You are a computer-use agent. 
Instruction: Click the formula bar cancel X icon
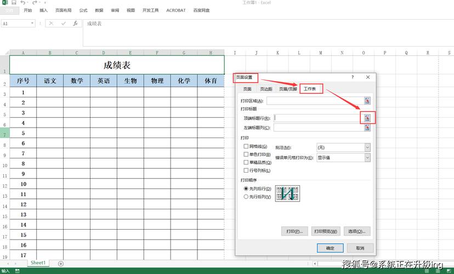[51, 24]
